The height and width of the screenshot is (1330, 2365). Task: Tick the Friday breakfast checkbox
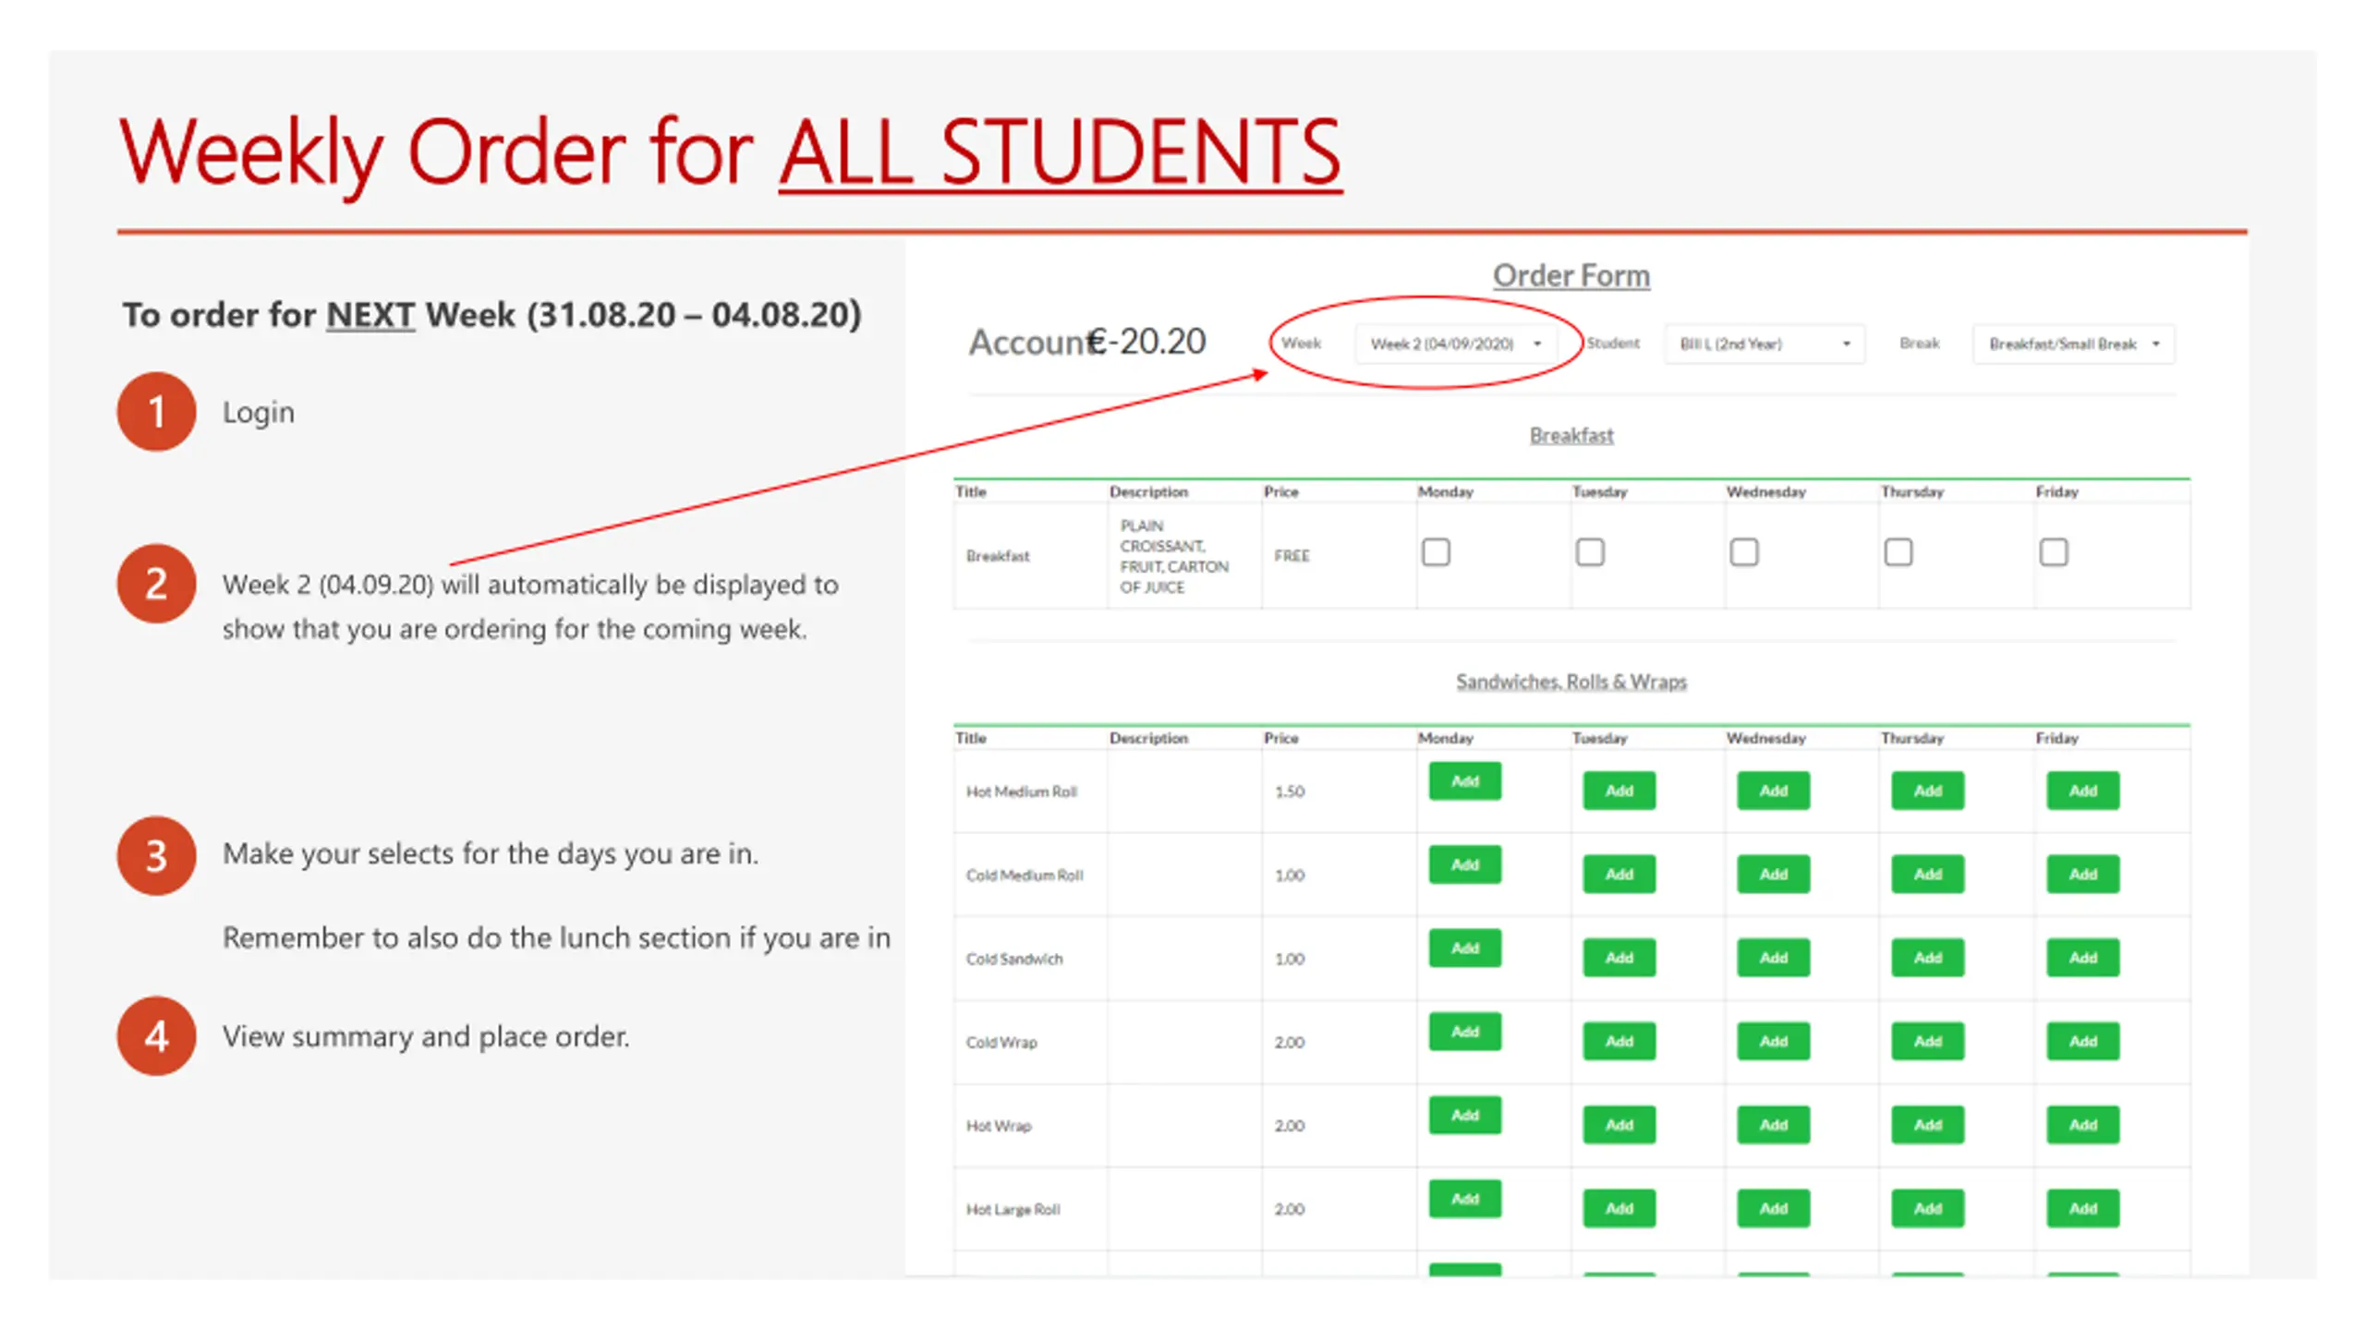[x=2054, y=552]
